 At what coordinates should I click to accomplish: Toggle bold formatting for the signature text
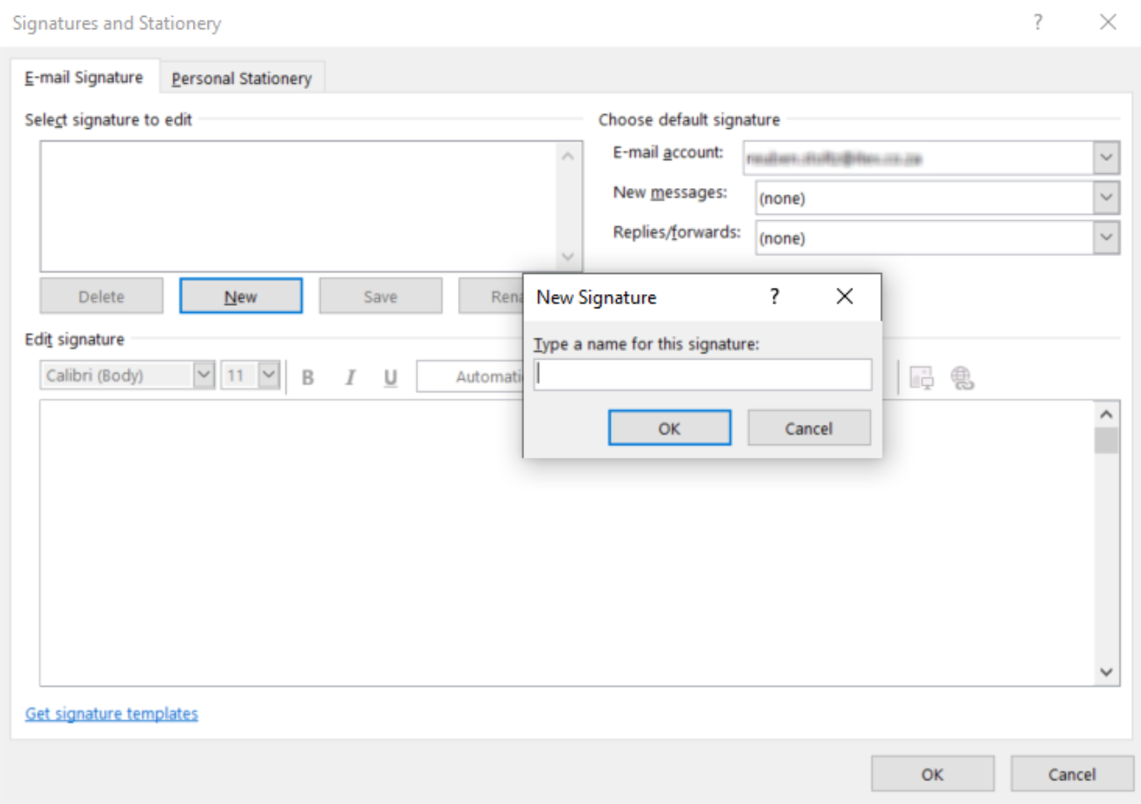[307, 376]
